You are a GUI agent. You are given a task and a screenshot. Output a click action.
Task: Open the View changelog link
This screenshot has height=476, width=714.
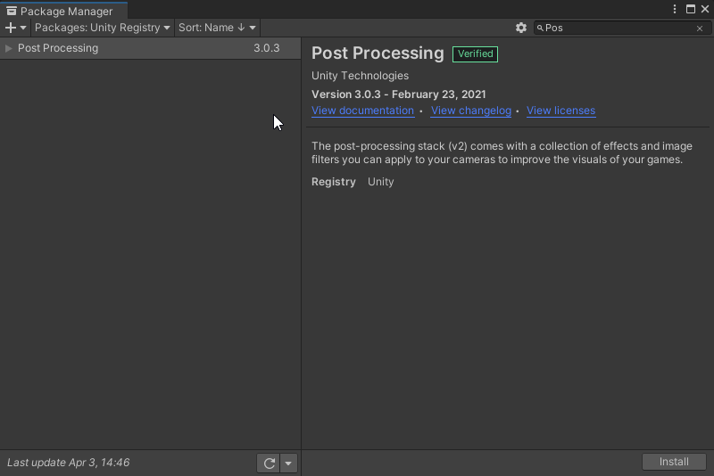[471, 111]
